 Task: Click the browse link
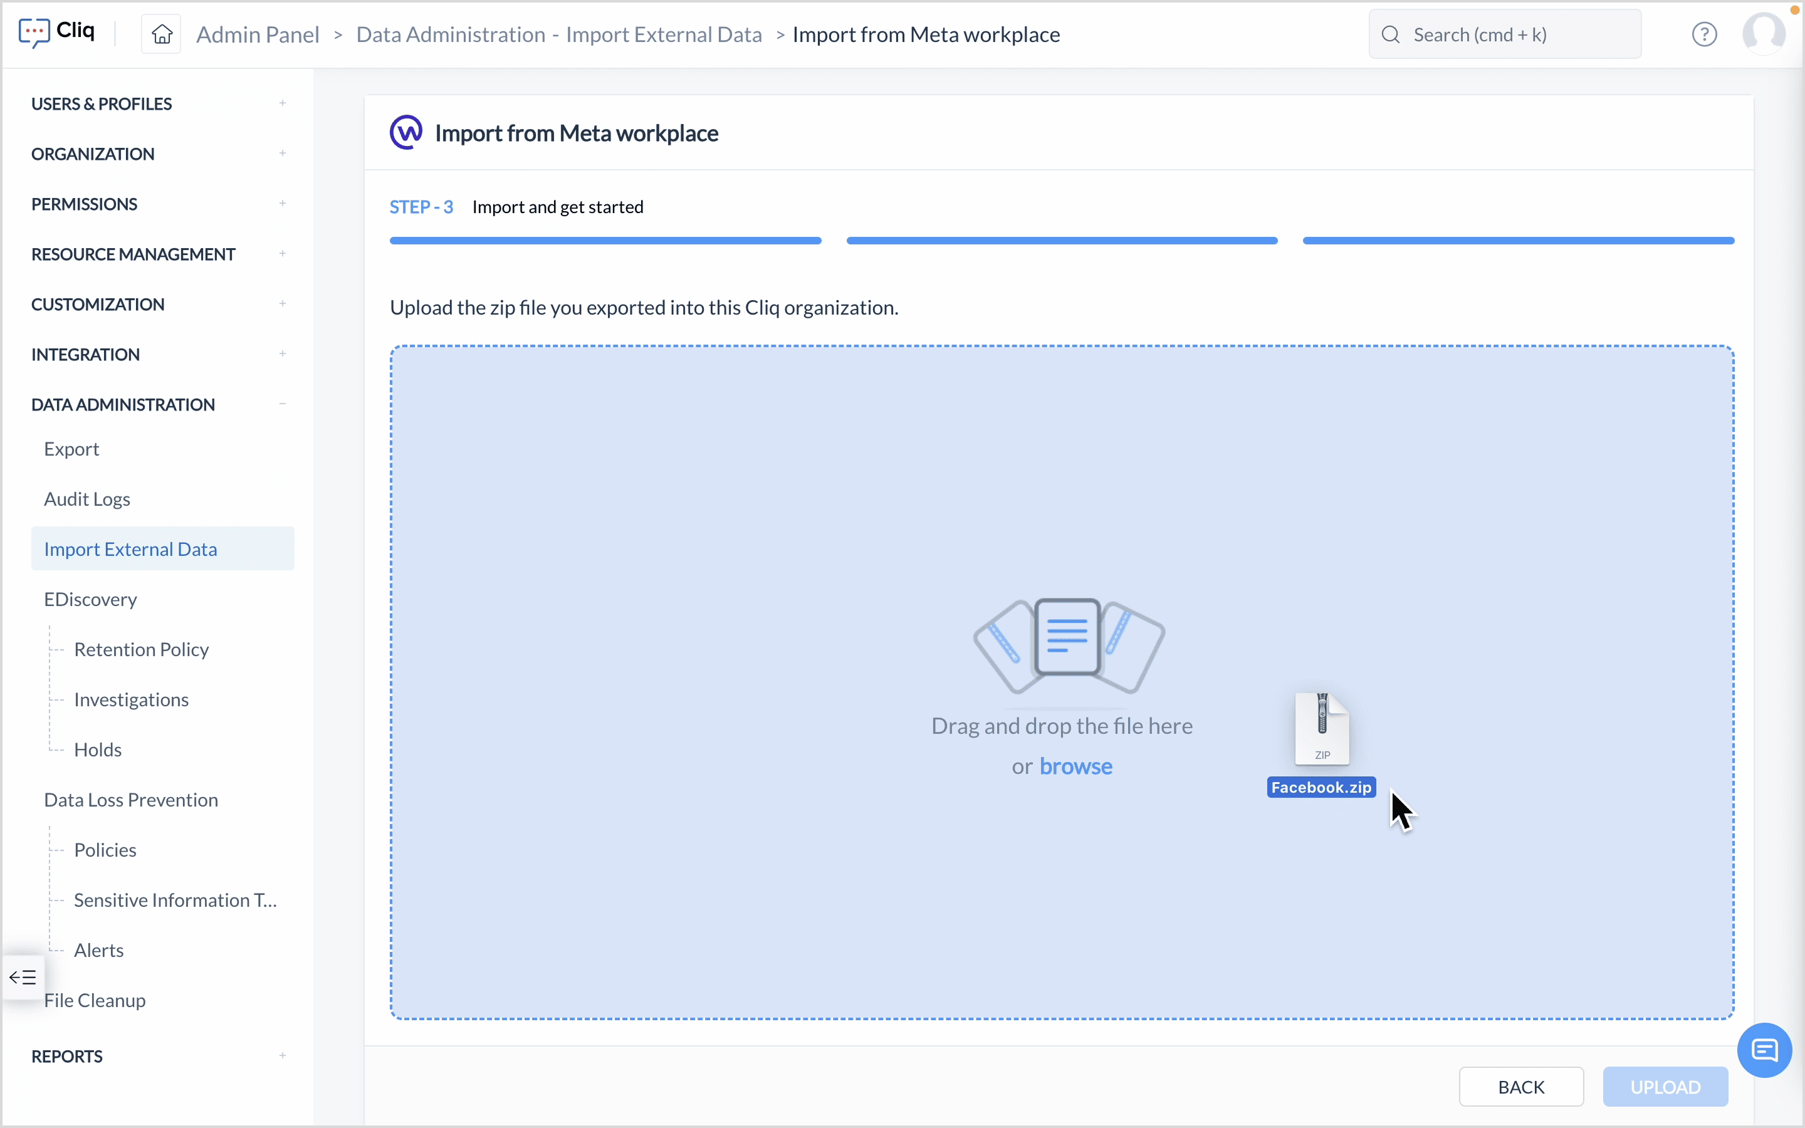[x=1075, y=766]
